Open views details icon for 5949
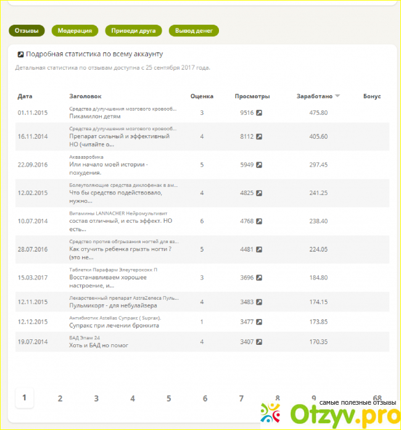The image size is (401, 430). point(259,165)
